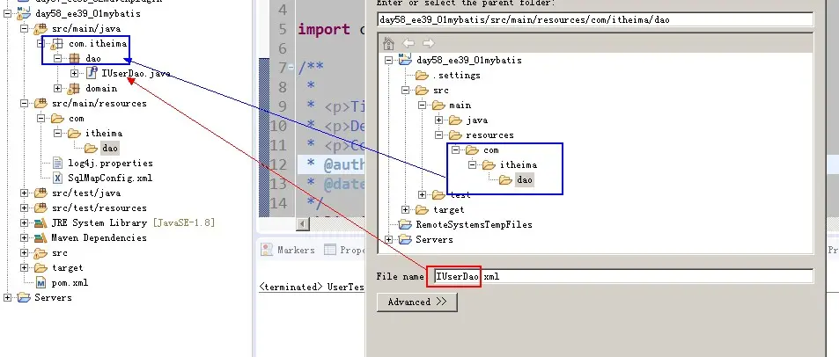Click the Markers tab icon

(267, 250)
